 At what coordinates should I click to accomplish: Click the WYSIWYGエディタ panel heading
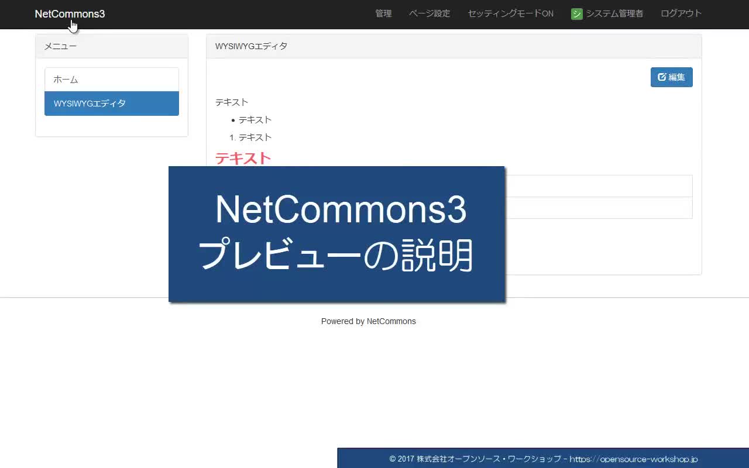click(x=251, y=46)
